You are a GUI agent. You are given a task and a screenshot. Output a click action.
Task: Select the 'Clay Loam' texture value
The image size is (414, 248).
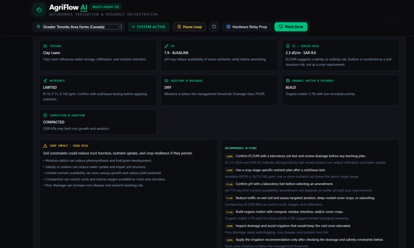(x=51, y=53)
